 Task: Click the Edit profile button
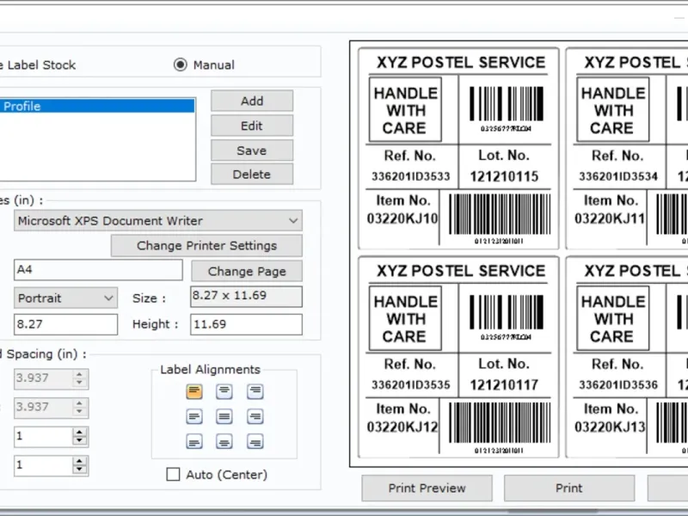point(252,126)
